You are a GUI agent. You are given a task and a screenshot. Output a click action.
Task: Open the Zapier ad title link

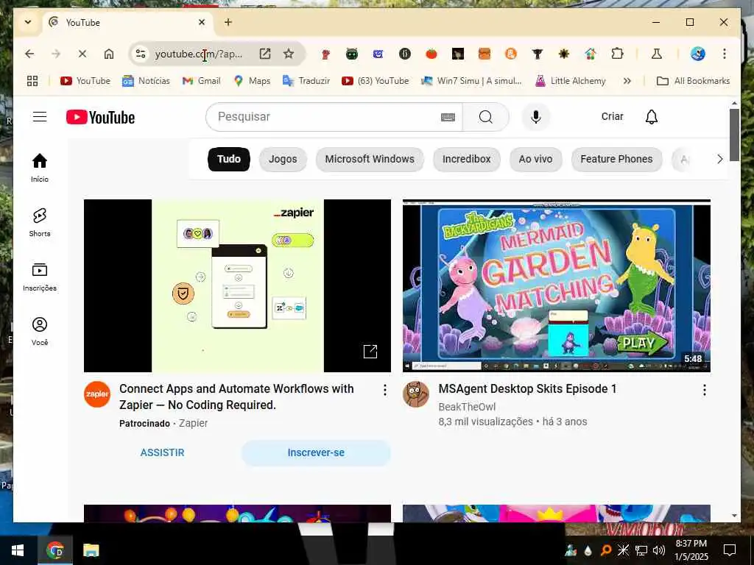tap(236, 397)
